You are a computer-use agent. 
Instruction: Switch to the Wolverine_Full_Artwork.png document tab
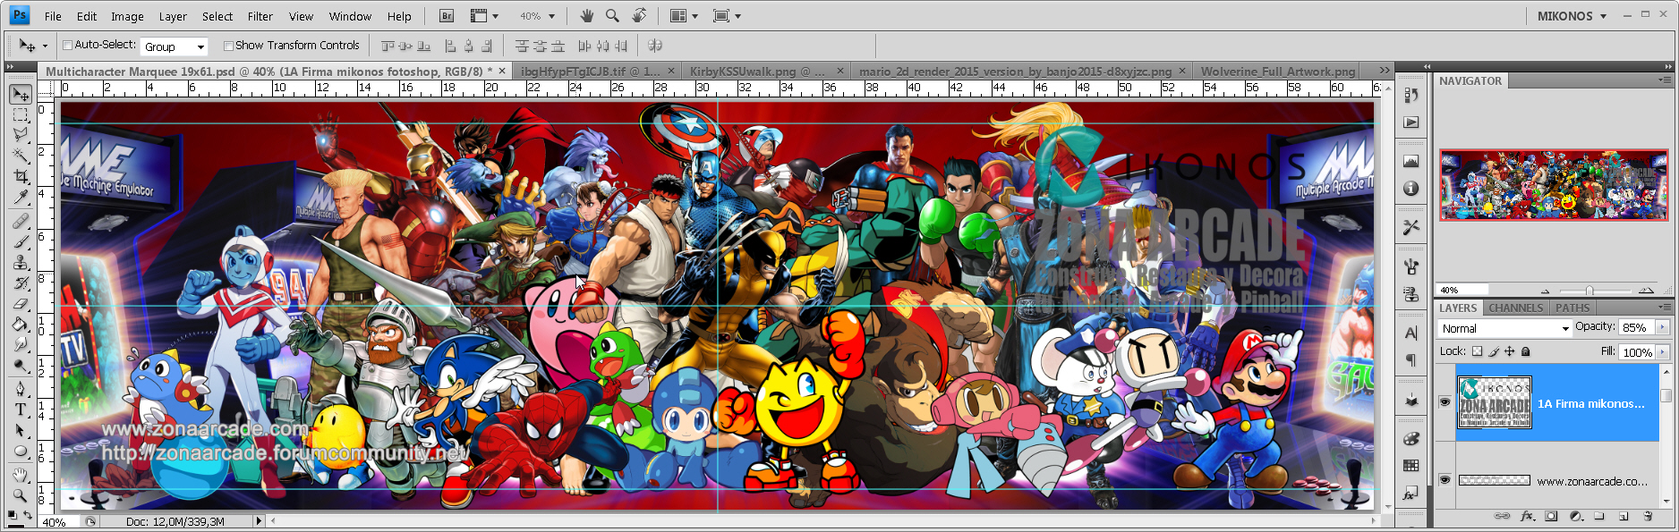pos(1277,71)
